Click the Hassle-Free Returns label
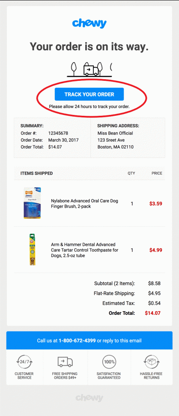 (151, 375)
